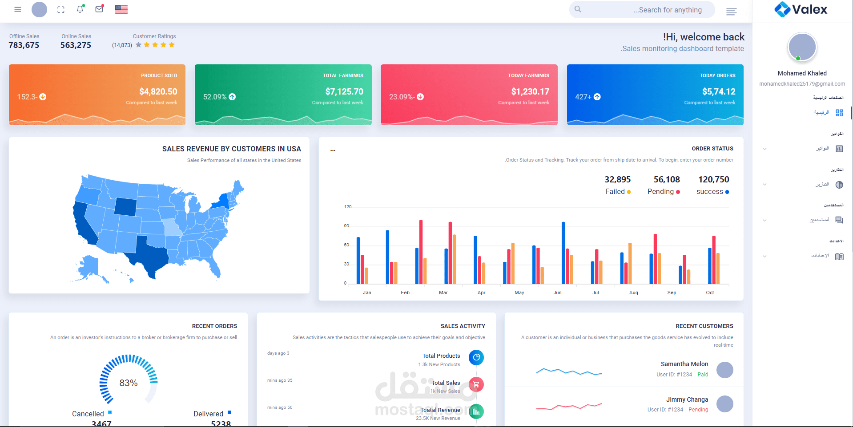
Task: Focus the Search for anything field
Action: click(642, 10)
